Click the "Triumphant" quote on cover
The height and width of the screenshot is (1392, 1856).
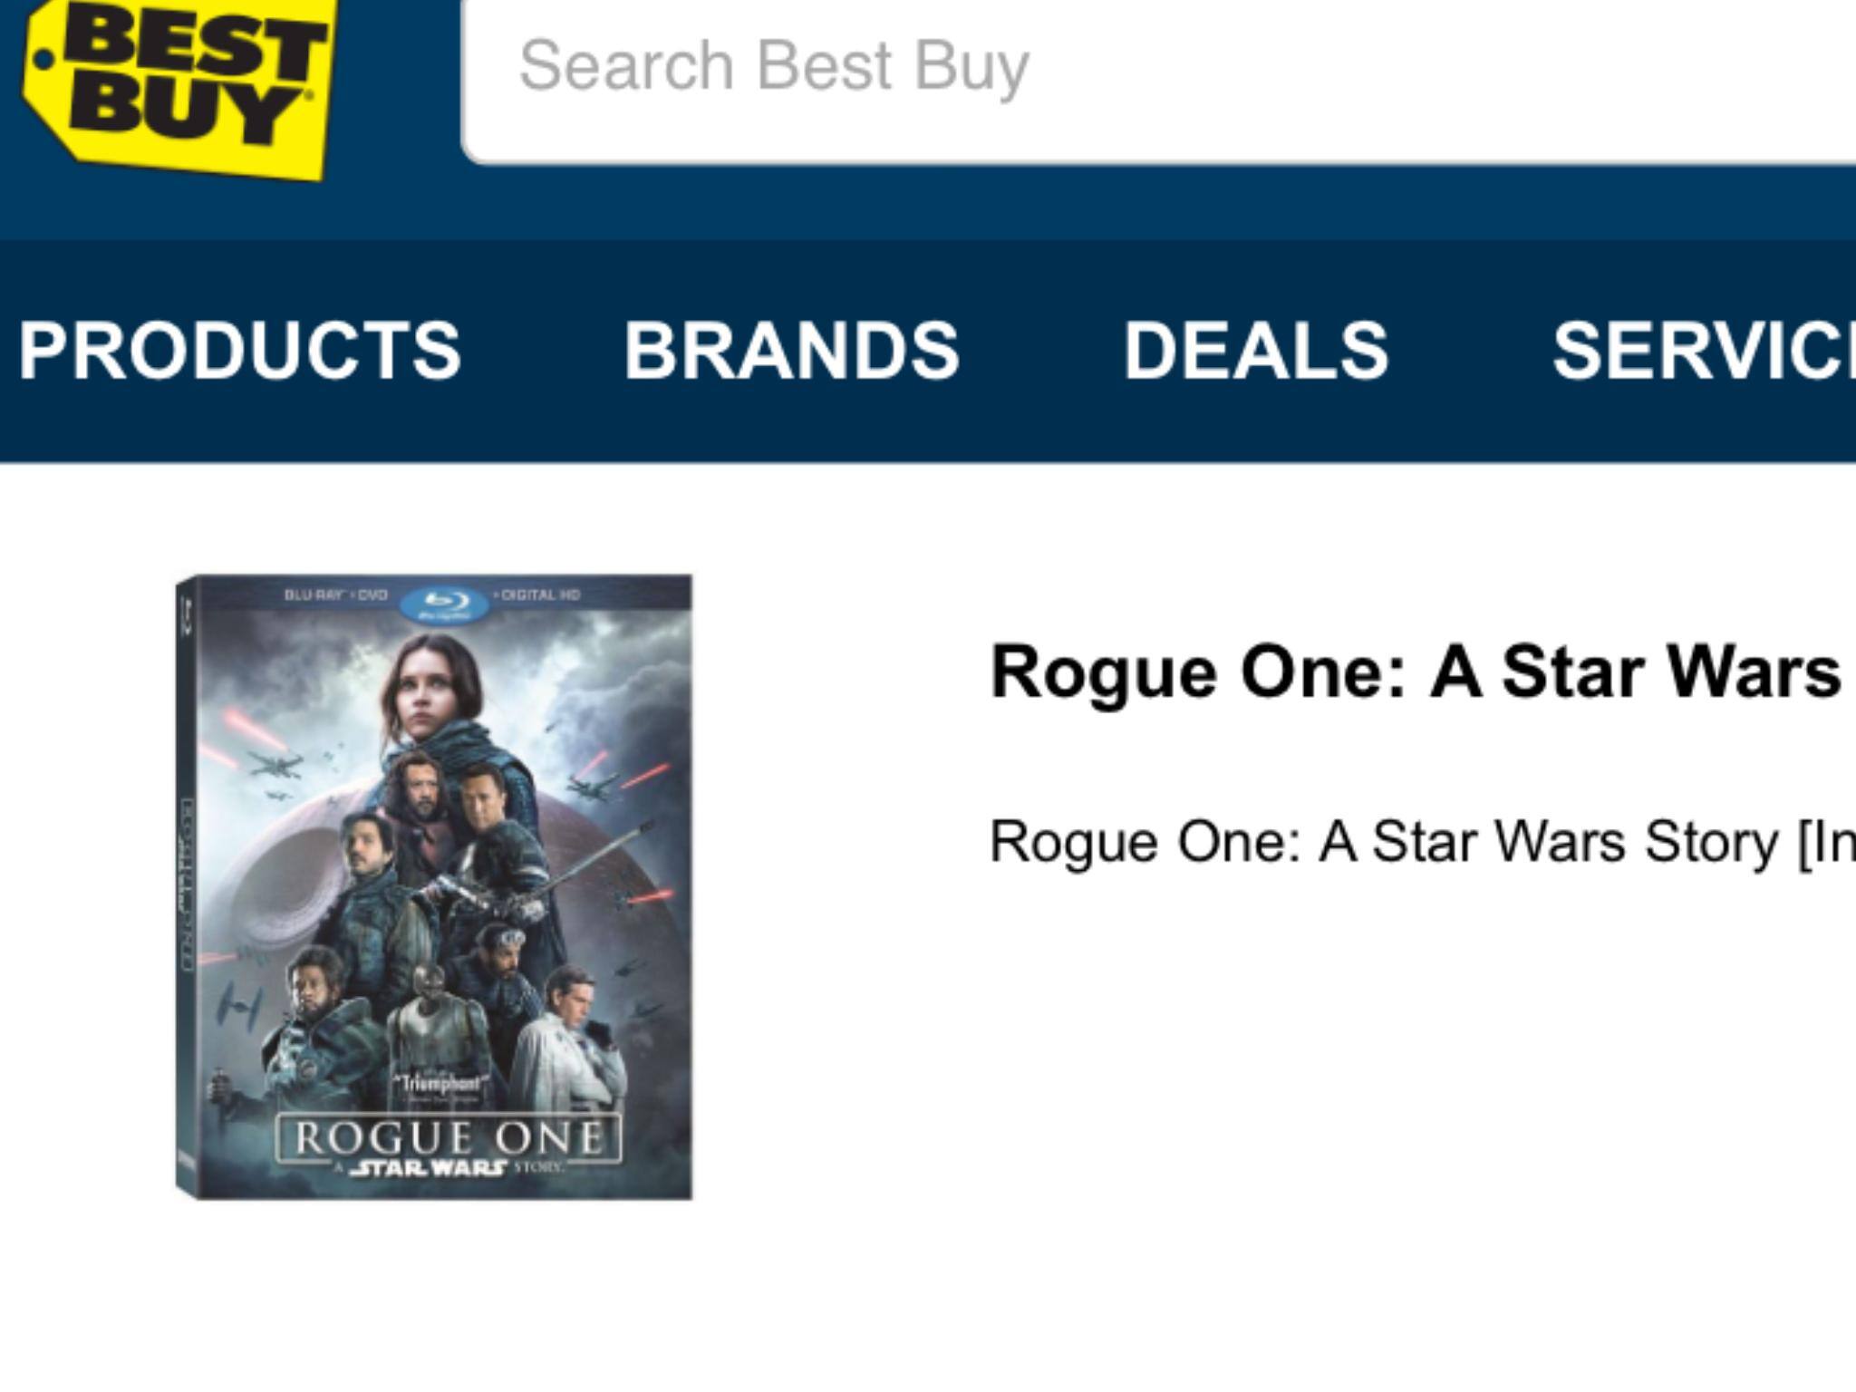[444, 1084]
